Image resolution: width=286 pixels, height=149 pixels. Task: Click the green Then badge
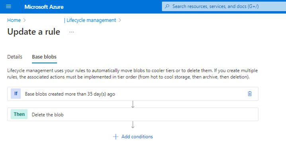(x=19, y=114)
